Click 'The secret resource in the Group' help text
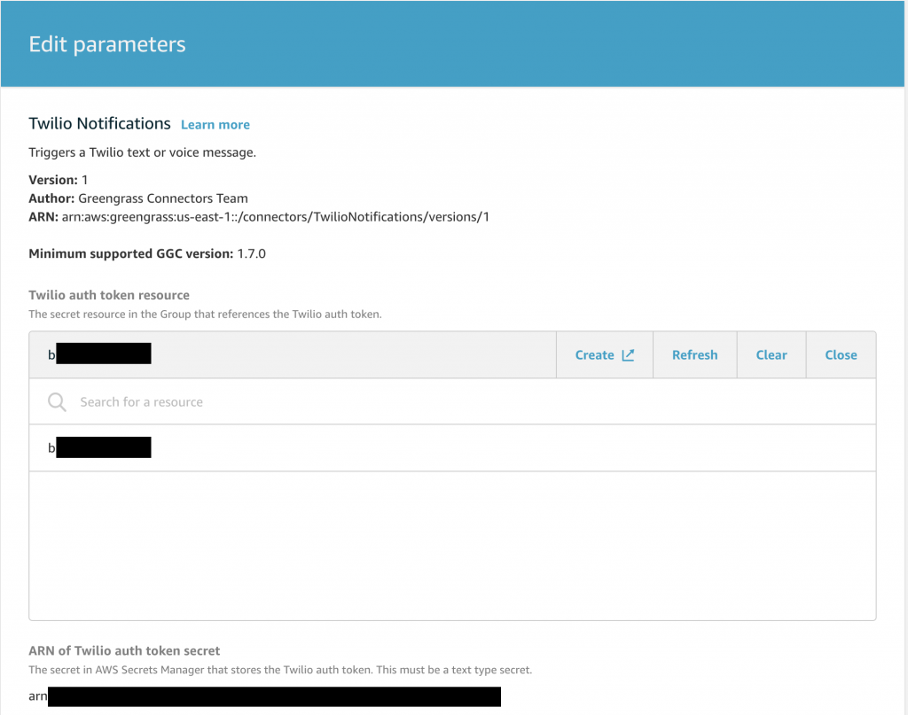 (x=205, y=315)
